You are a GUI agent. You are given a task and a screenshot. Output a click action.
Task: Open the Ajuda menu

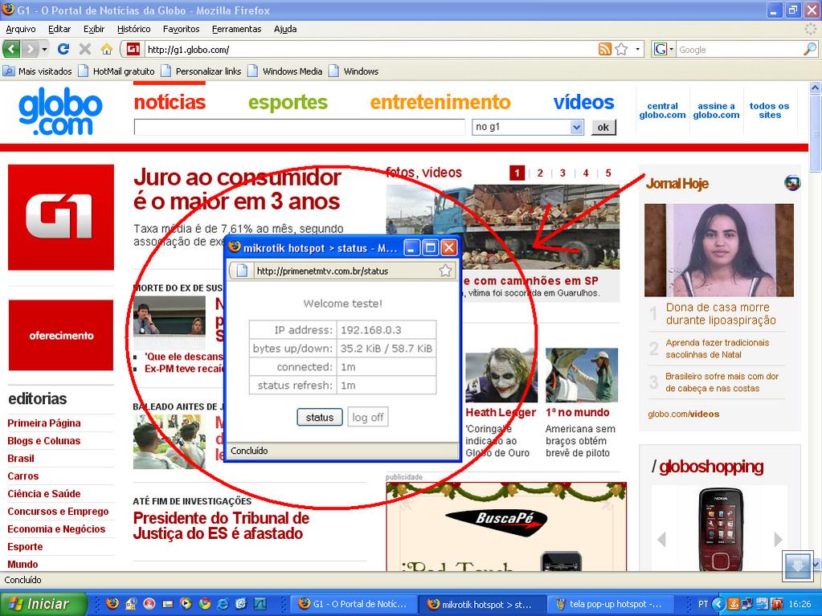(x=285, y=29)
